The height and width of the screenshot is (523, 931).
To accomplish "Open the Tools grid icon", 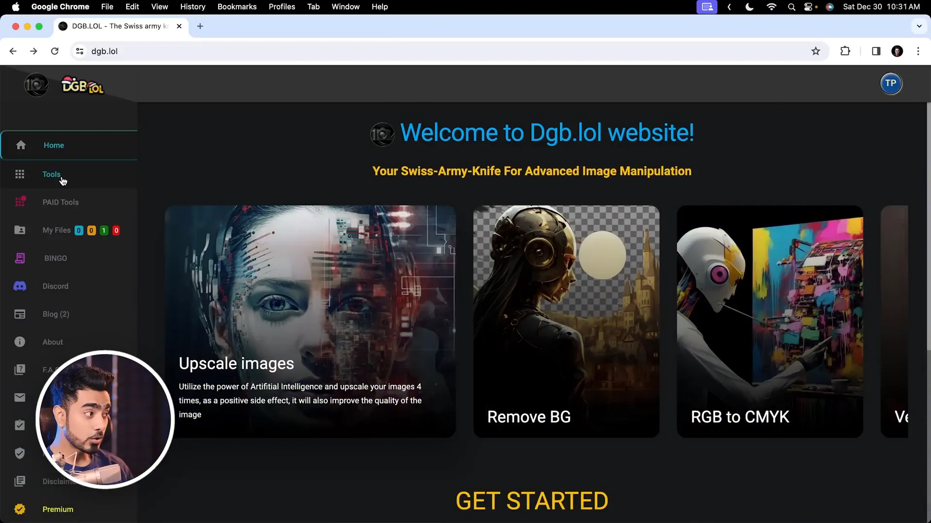I will (x=20, y=174).
